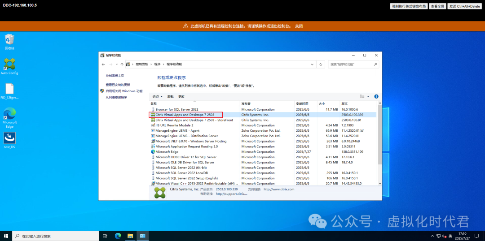
Task: Select Microsoft .NET 8.0.10 - Windows Server Hosting
Action: (x=263, y=141)
